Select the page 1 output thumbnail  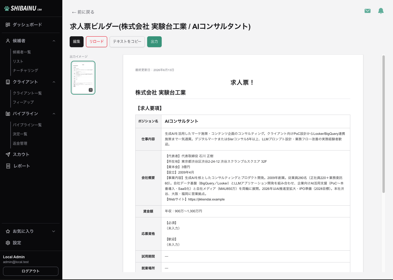click(x=83, y=78)
